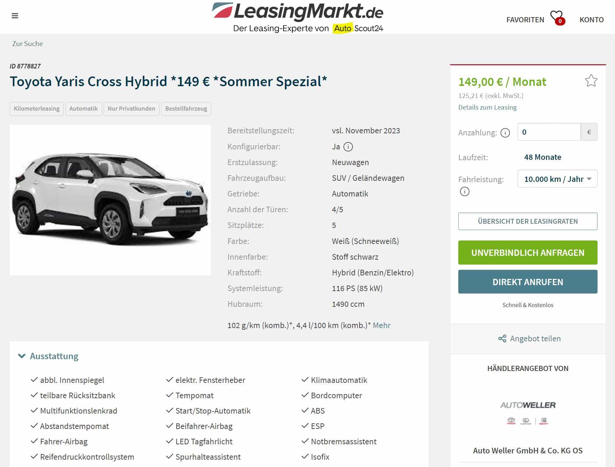Expand emissions details with Mehr link
This screenshot has height=467, width=615.
click(381, 325)
